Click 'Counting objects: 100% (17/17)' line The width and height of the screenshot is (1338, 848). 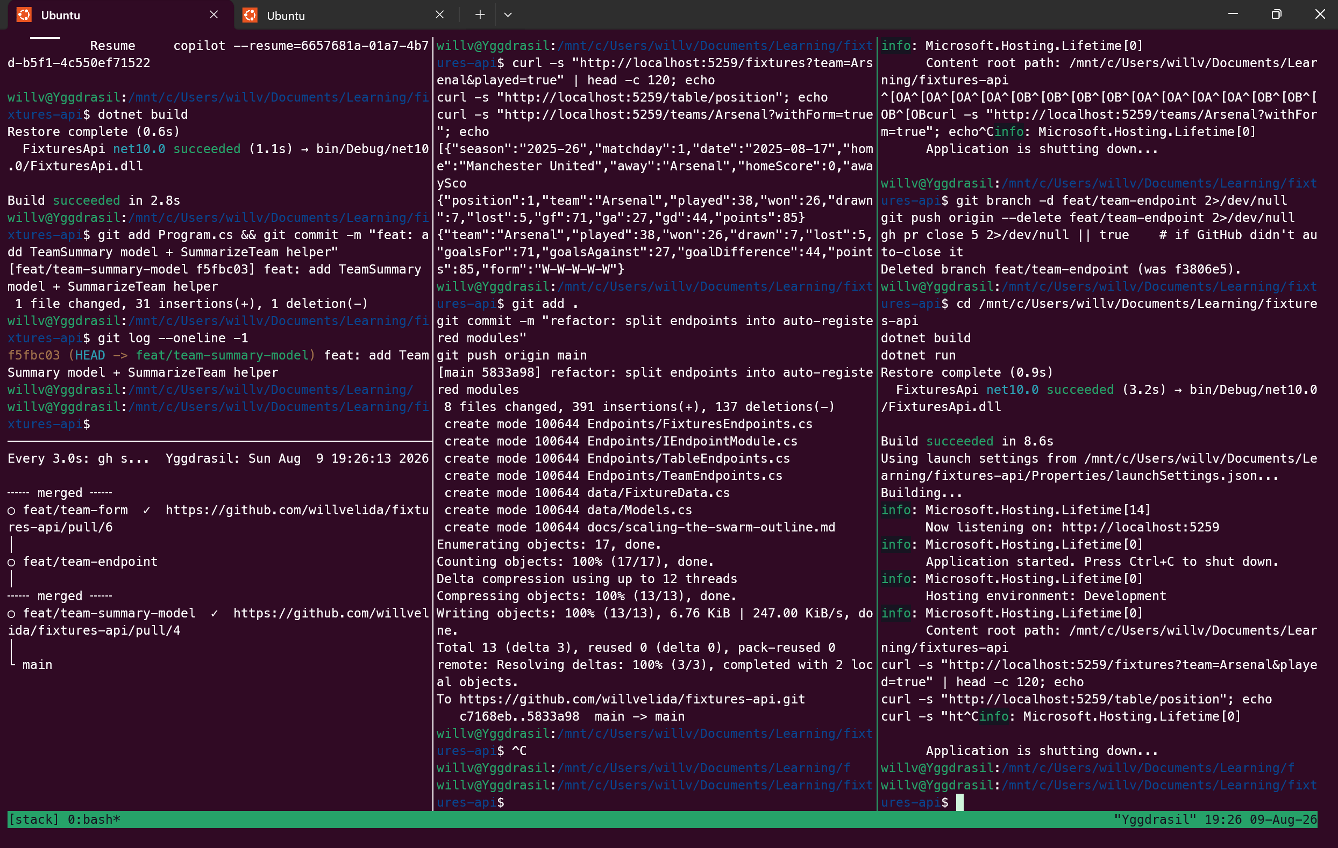pos(575,562)
